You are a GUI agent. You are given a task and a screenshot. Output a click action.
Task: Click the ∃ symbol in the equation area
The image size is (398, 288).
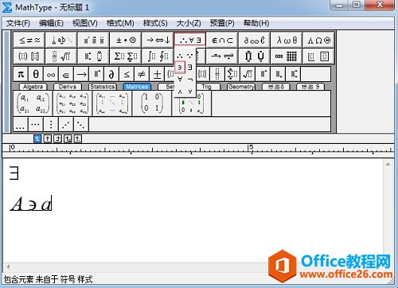[14, 173]
